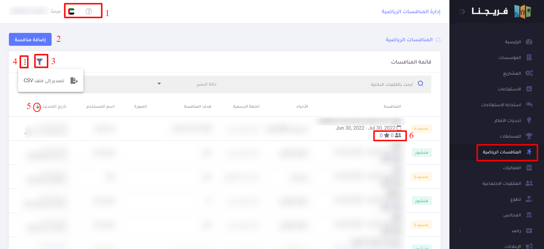Click the search magnifier icon
Viewport: 544px width, 249px height.
coord(420,84)
